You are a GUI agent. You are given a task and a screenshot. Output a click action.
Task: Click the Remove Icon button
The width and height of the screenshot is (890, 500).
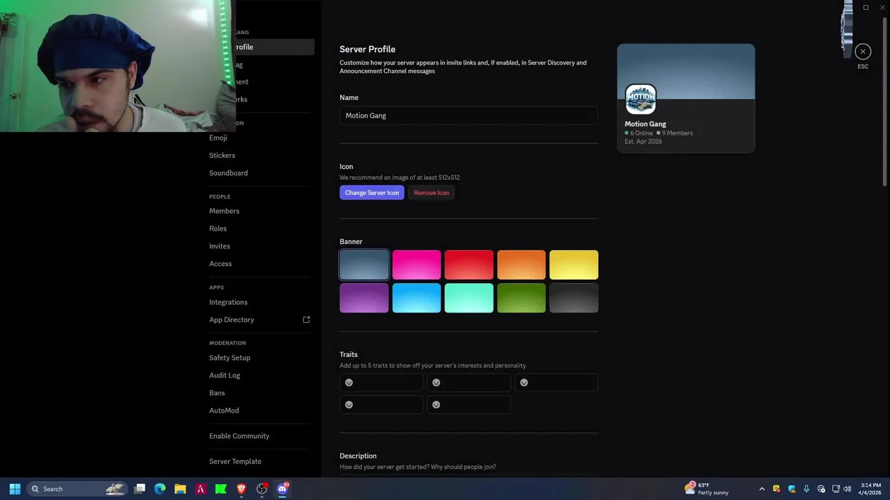[431, 192]
